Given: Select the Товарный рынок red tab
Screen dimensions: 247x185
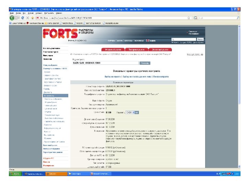Looking at the screenshot, I should point(137,50).
